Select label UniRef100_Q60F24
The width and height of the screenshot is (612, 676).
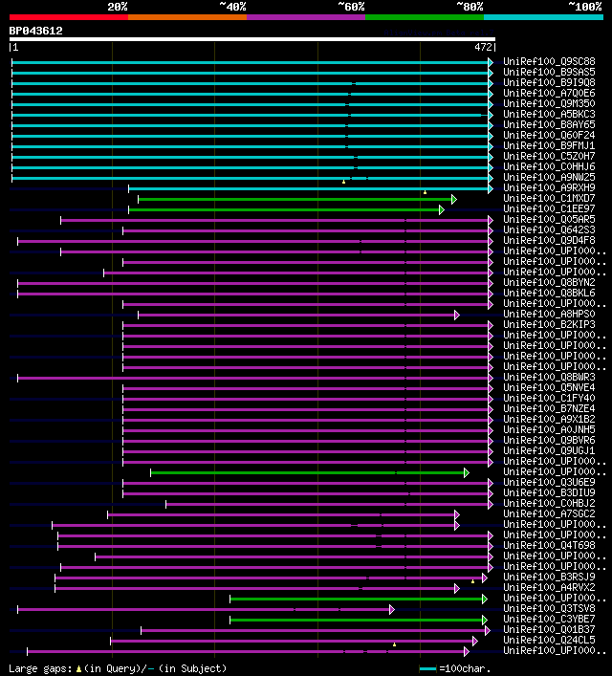[x=549, y=135]
